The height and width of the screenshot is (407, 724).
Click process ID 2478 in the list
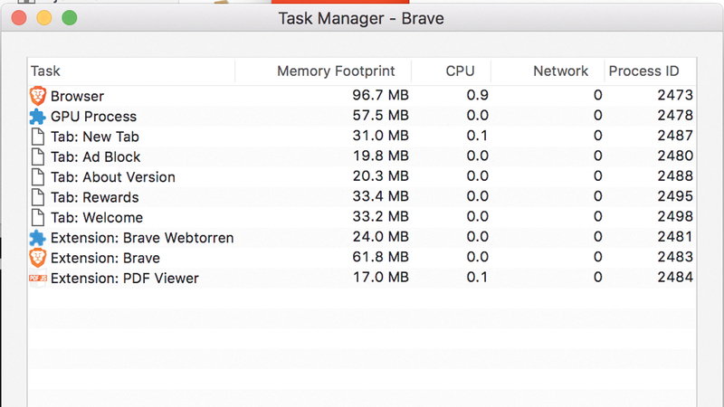tap(675, 116)
